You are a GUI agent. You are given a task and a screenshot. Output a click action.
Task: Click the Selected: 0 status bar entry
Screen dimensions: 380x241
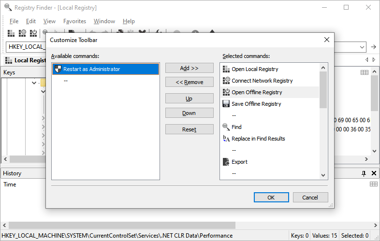pos(355,235)
